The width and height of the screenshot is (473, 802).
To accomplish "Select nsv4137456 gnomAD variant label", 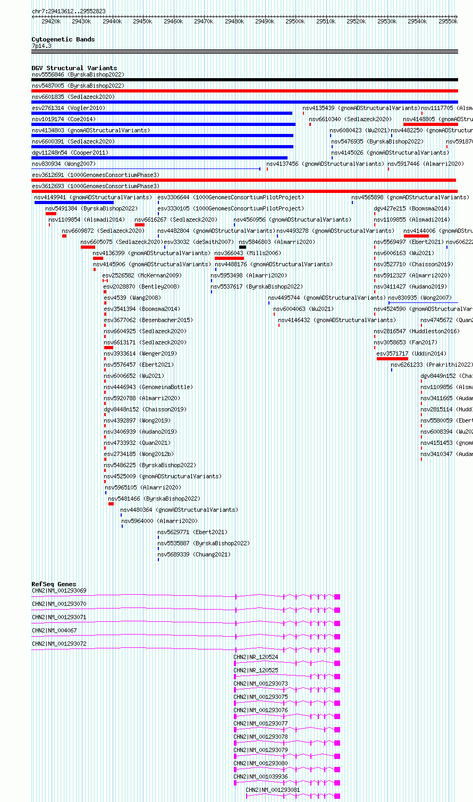I will pos(325,164).
